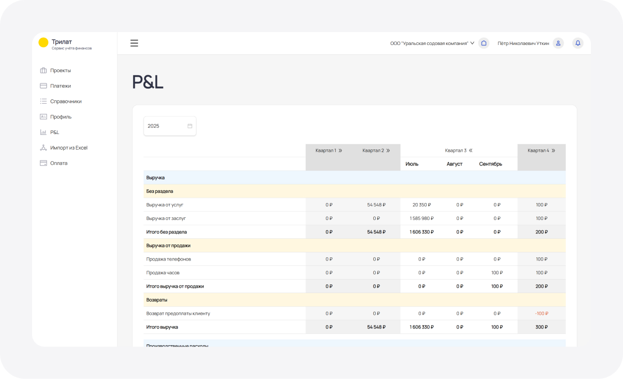
Task: Open Справочники section
Action: (x=66, y=101)
